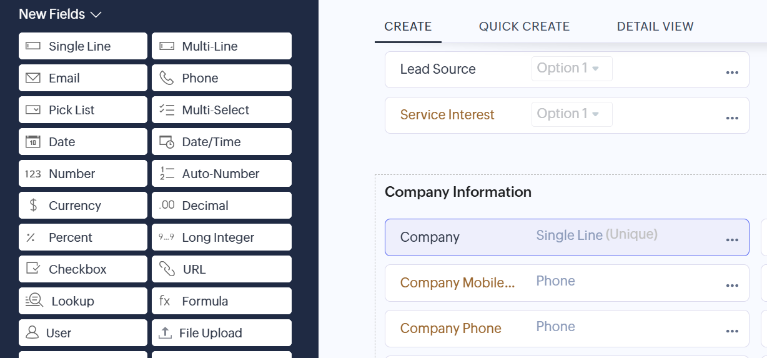Open the Company field options menu
Viewport: 767px width, 358px height.
732,240
